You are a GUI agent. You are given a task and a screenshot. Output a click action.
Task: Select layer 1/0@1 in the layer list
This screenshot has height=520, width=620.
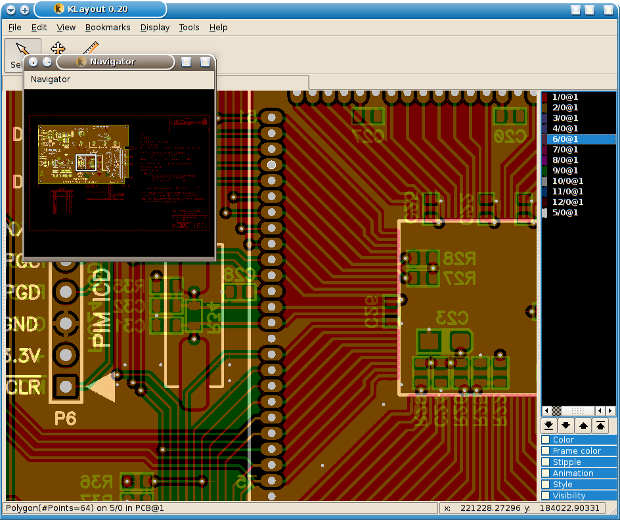[565, 97]
